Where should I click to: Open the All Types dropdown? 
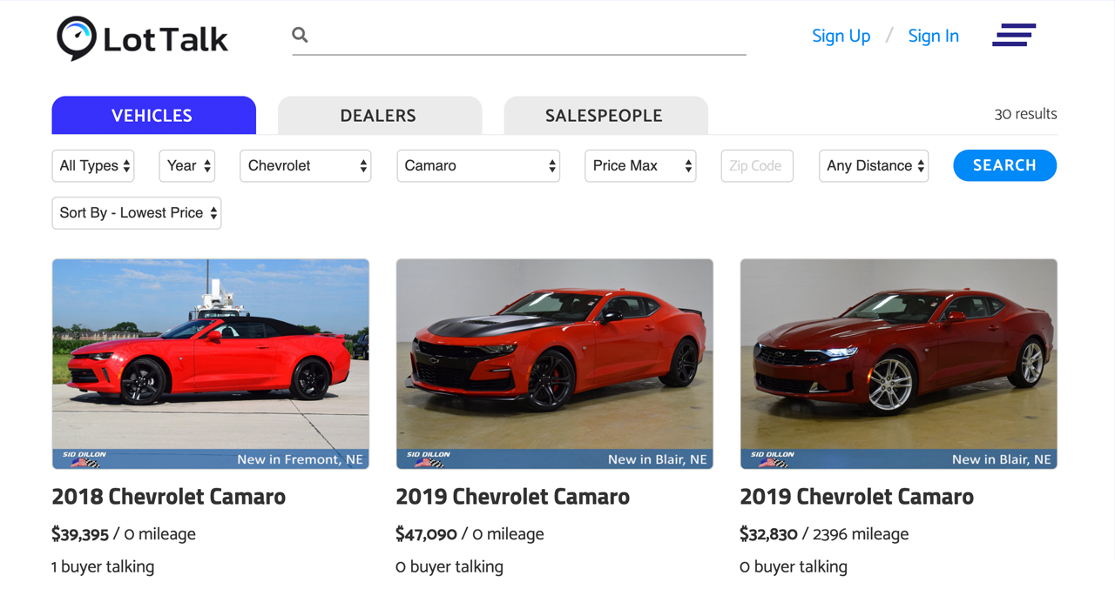93,165
